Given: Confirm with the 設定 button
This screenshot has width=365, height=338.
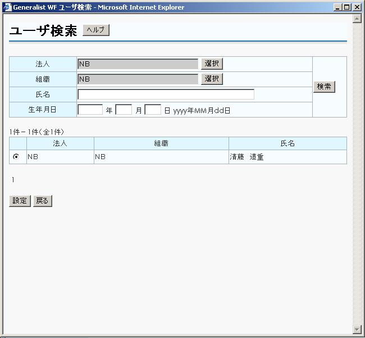Looking at the screenshot, I should 20,201.
